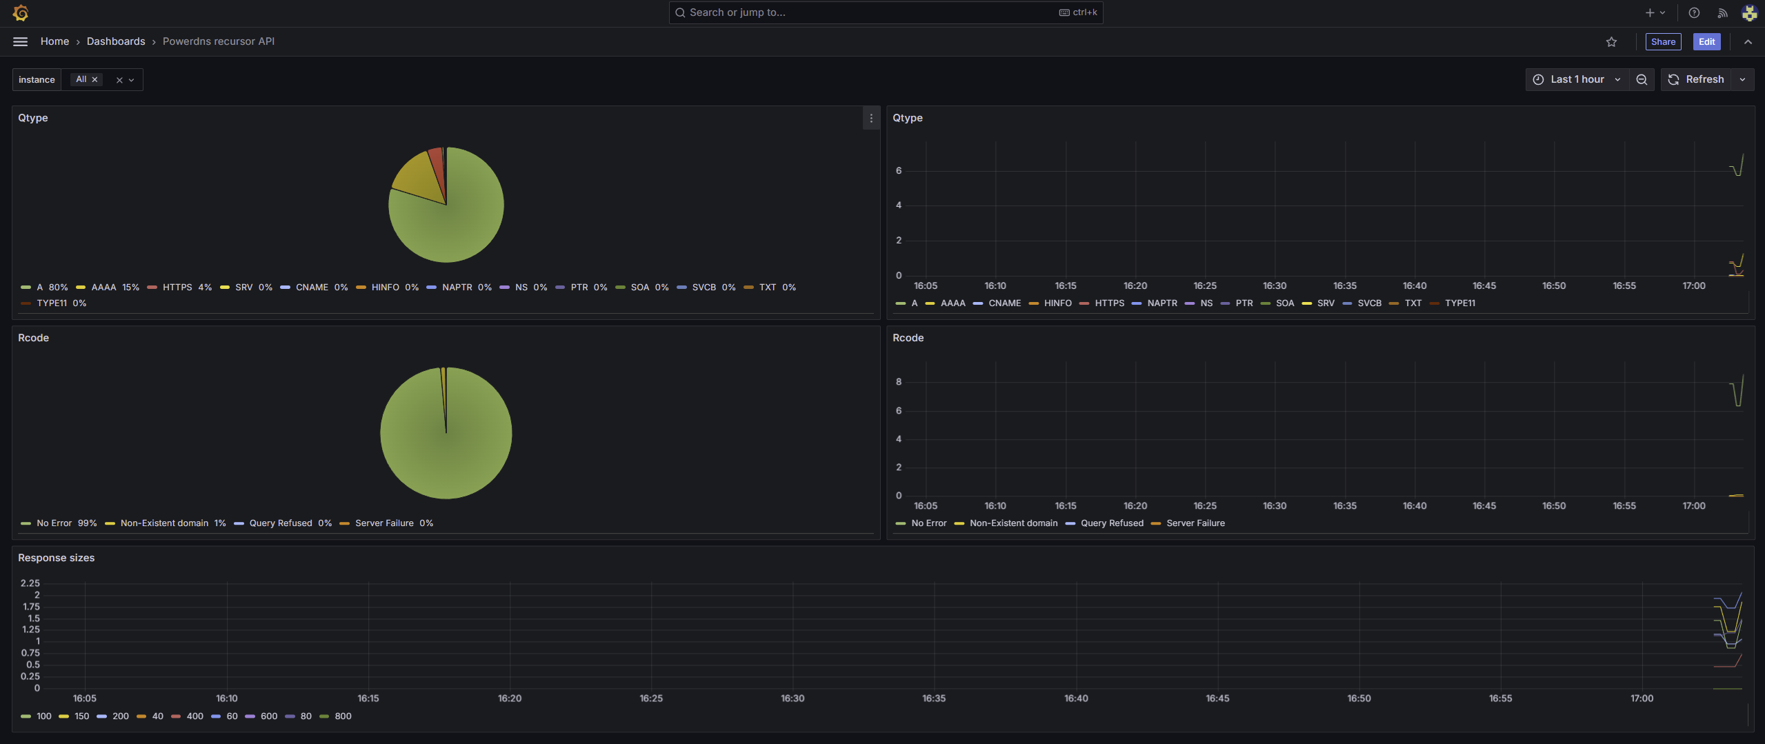Click the Share button

1663,42
